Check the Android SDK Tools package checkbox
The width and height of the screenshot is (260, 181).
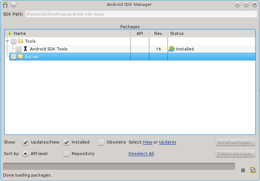pyautogui.click(x=19, y=49)
